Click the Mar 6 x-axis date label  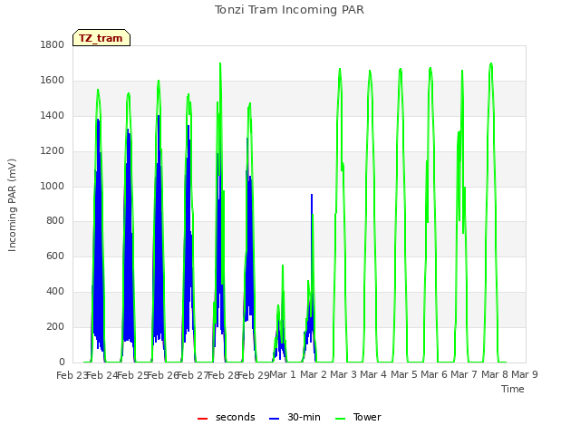(x=434, y=374)
